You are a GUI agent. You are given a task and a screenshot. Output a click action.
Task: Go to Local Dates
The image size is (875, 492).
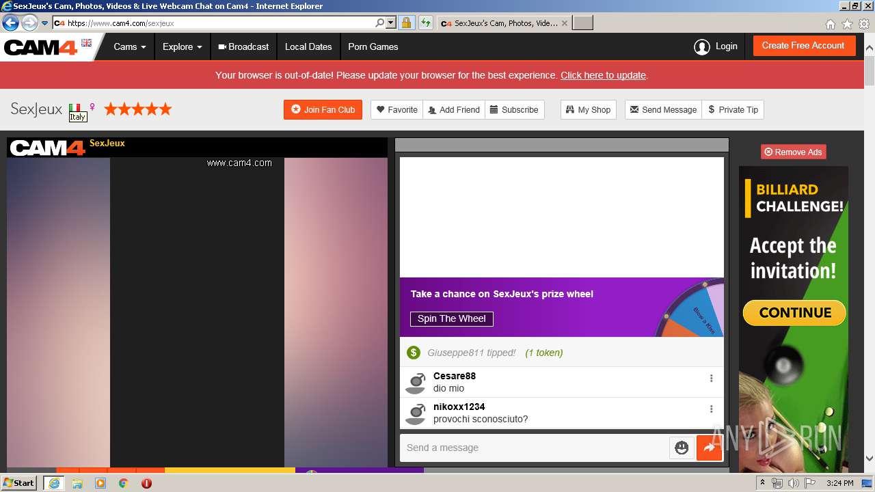(x=308, y=47)
